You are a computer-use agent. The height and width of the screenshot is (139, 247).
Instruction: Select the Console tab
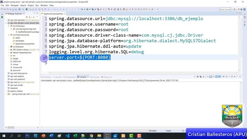(83, 77)
